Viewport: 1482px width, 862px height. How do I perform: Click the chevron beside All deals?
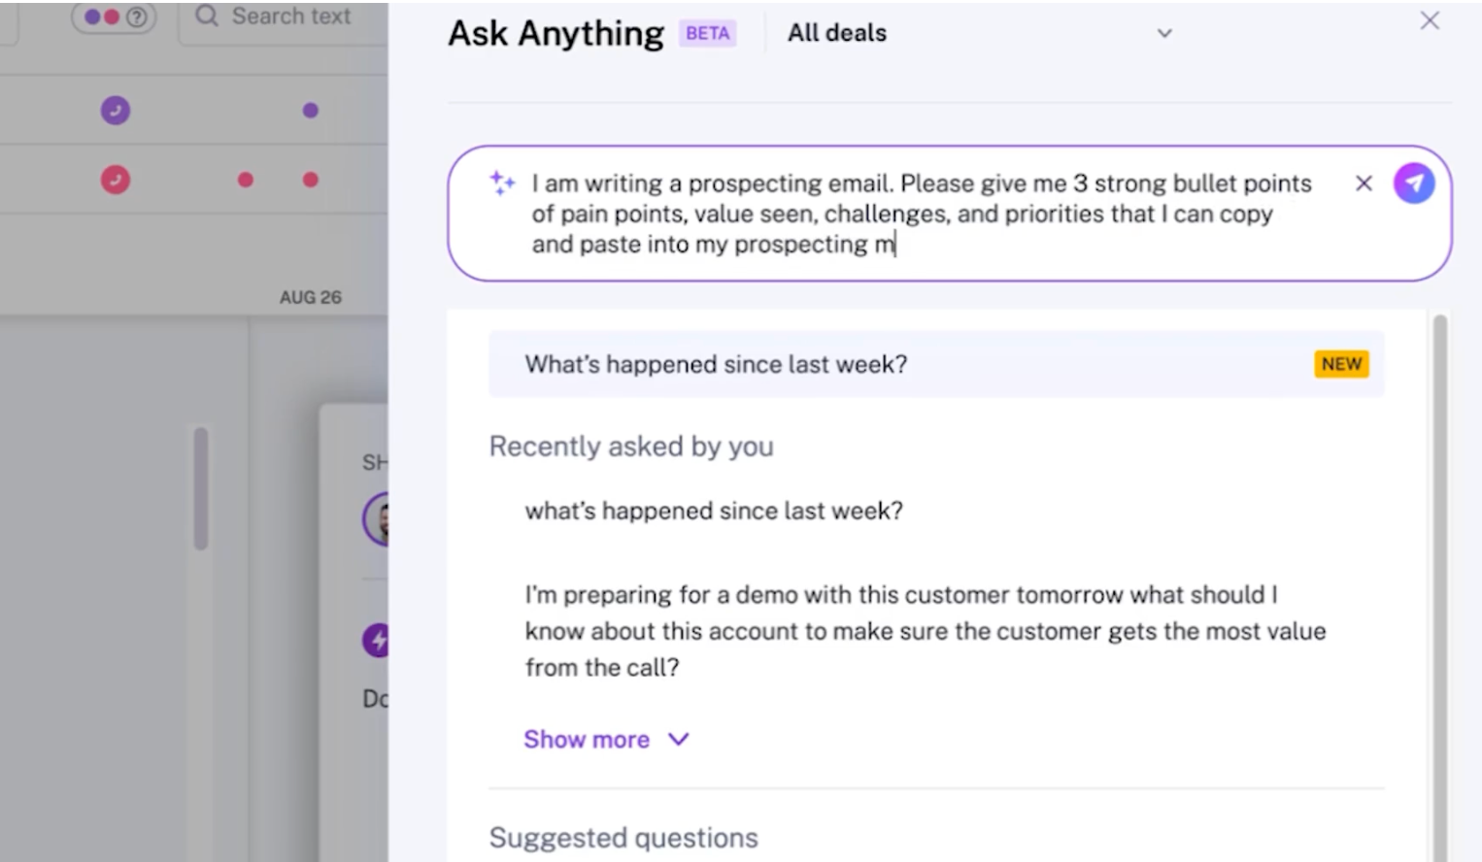[1164, 33]
